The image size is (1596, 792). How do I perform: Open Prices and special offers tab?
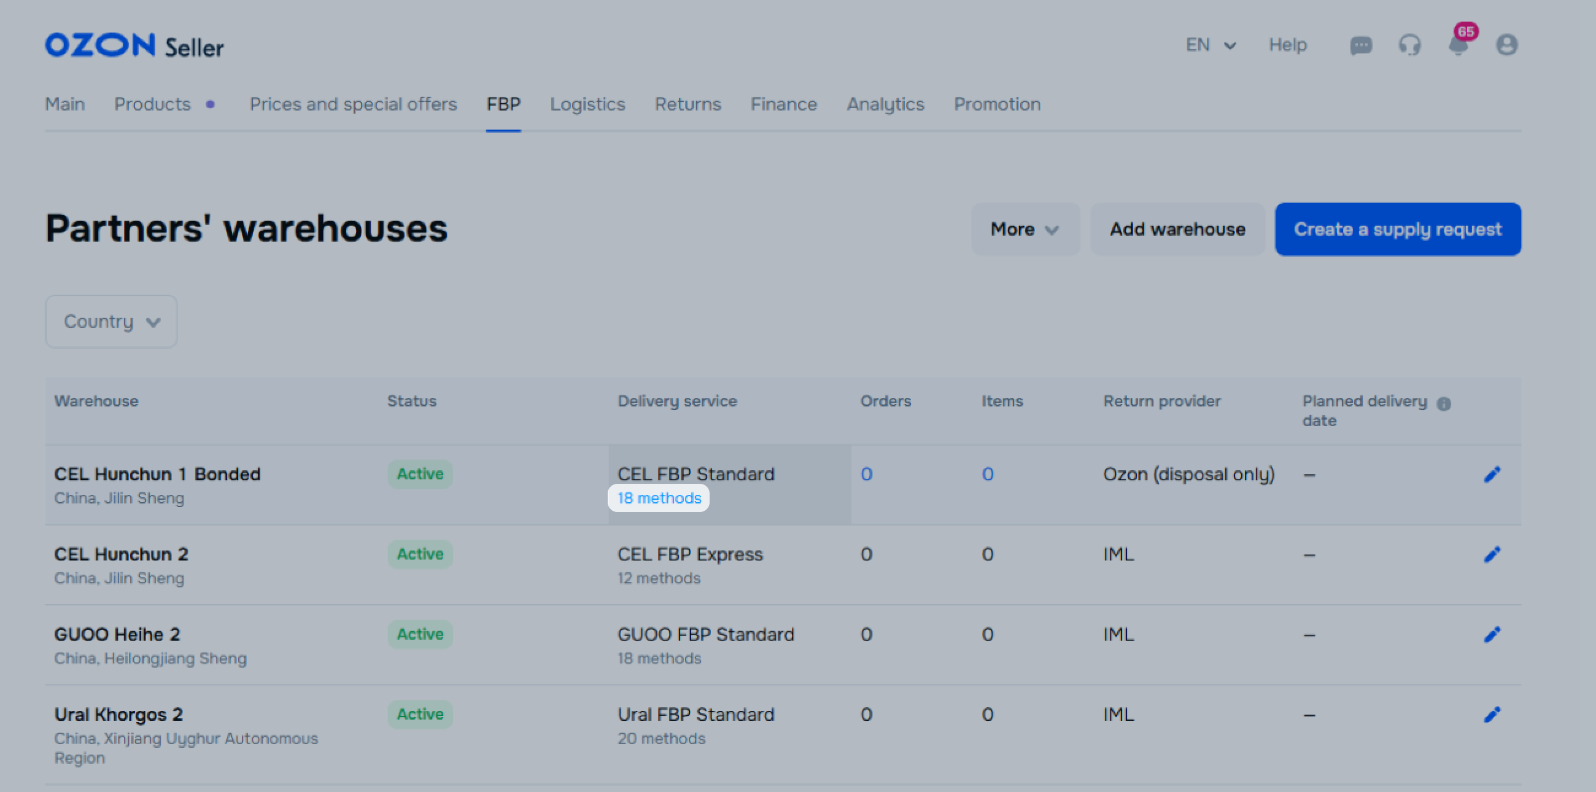click(352, 104)
